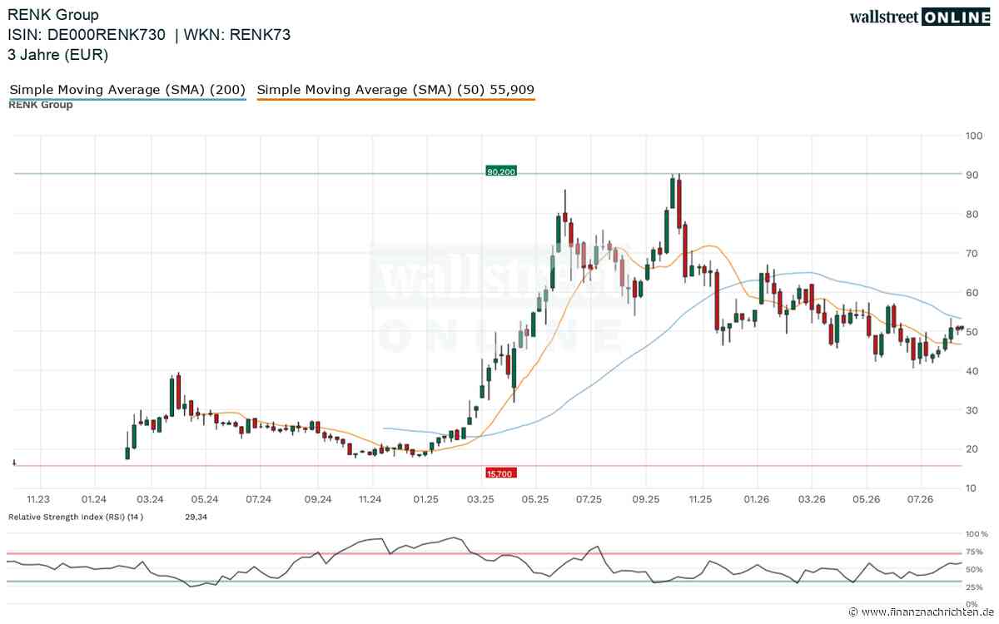
Task: Click the 07.25 date axis label
Action: (589, 499)
